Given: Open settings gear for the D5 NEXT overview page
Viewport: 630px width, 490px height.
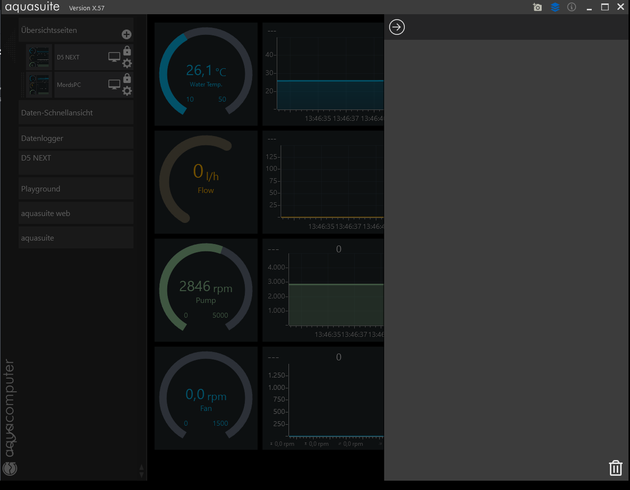Looking at the screenshot, I should (127, 63).
